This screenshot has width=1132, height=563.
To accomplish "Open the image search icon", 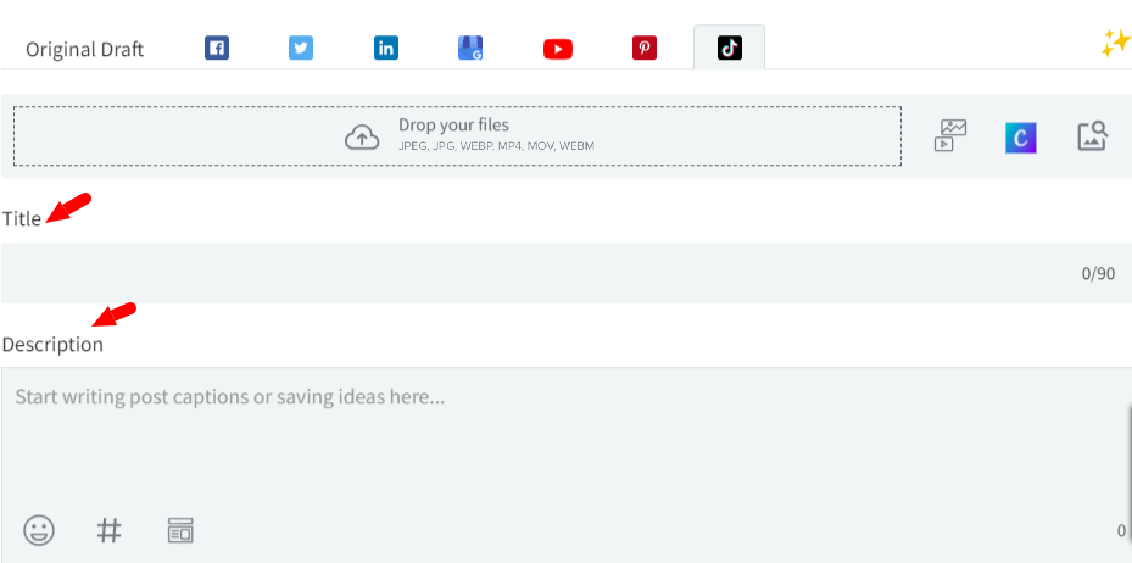I will 1092,136.
